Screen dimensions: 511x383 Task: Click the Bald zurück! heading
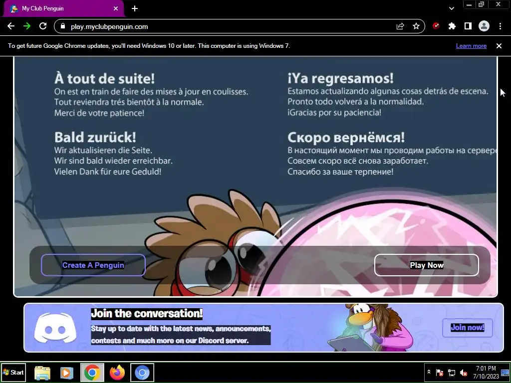pos(95,137)
